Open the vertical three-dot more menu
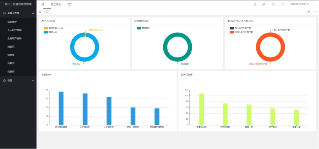Viewport: 319px width, 149px height. 314,4
